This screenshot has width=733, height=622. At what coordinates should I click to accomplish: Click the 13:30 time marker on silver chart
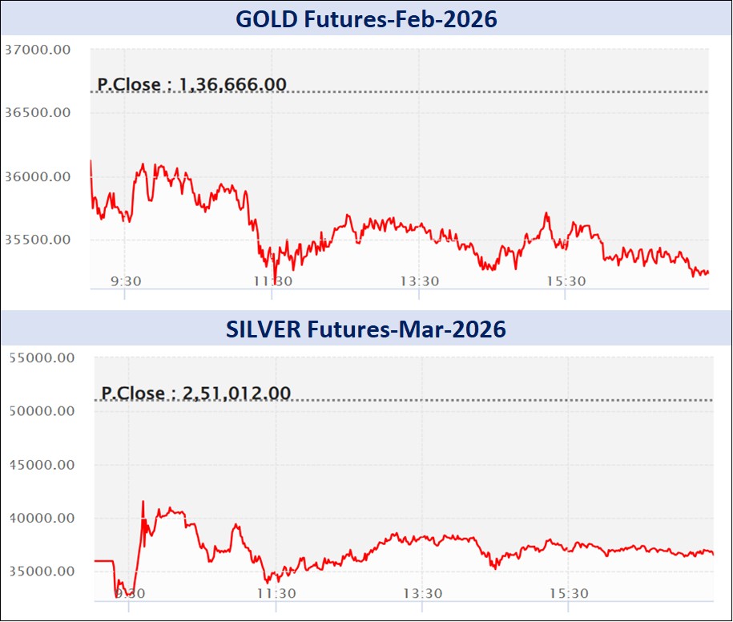pyautogui.click(x=422, y=593)
